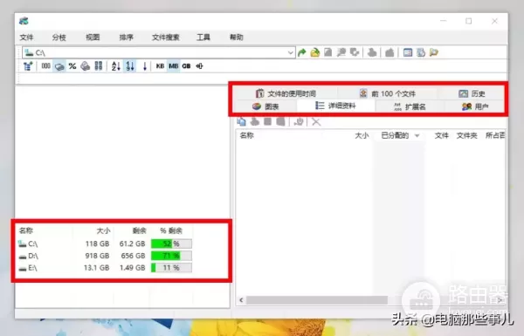Toggle the 000 file count display
The width and height of the screenshot is (524, 336).
[x=45, y=66]
